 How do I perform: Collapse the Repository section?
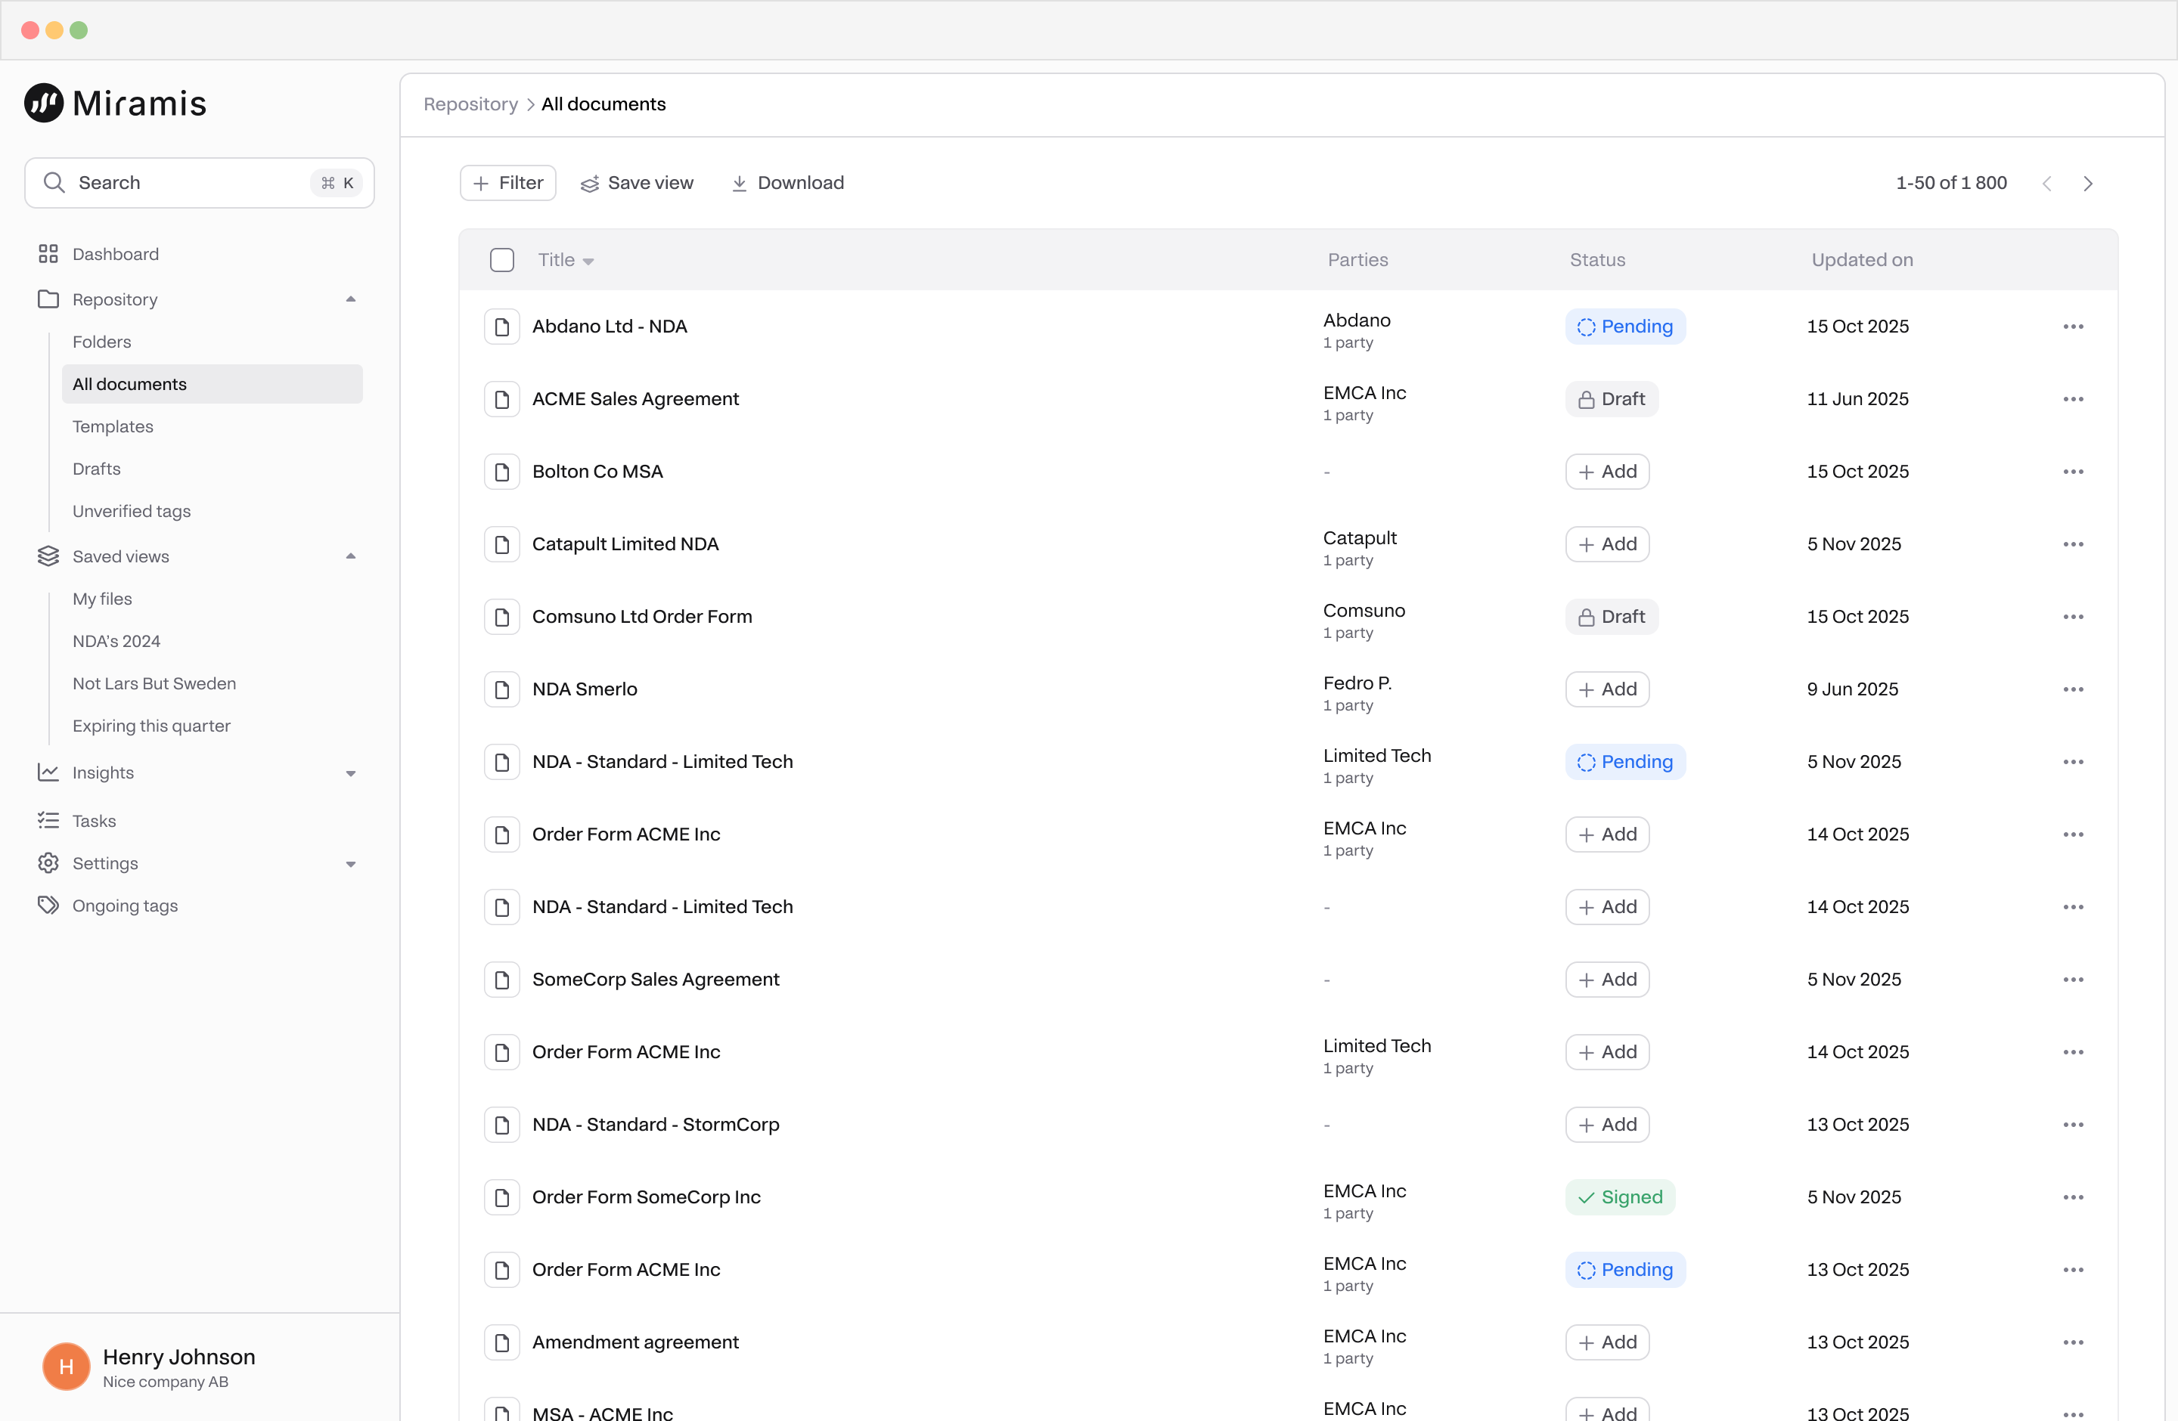click(350, 299)
